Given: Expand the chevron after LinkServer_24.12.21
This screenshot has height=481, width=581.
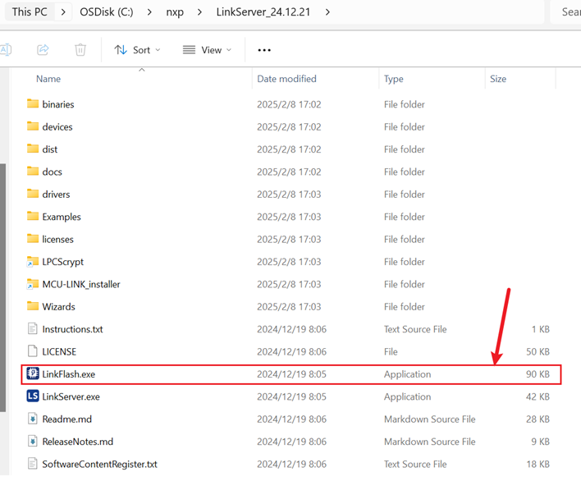Looking at the screenshot, I should [x=327, y=12].
